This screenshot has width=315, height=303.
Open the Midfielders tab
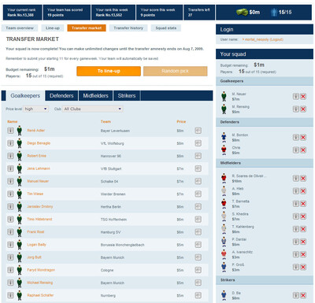[95, 96]
